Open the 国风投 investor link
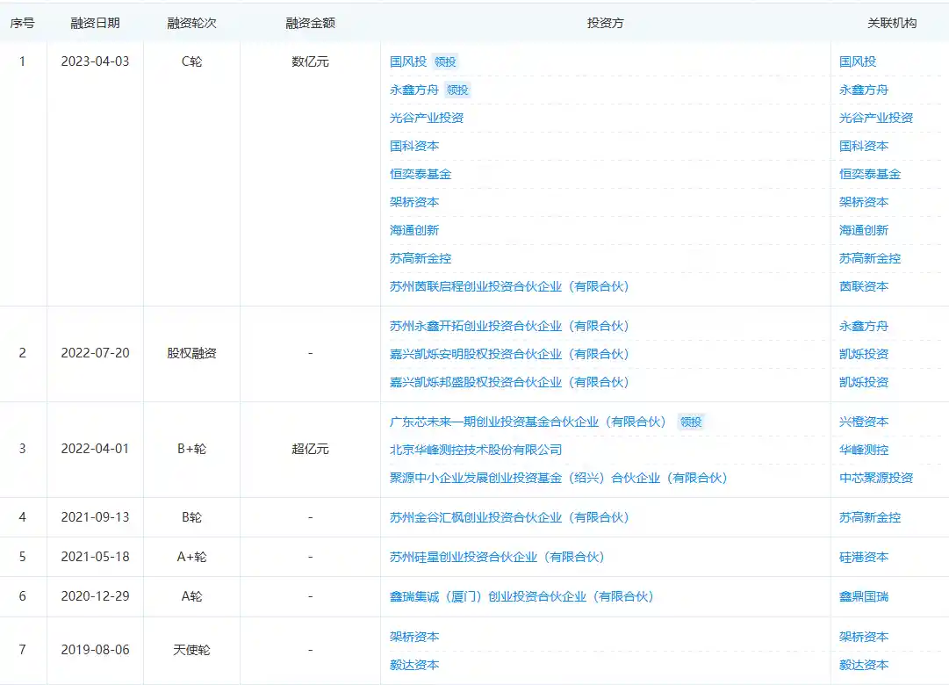The width and height of the screenshot is (949, 685). (408, 61)
